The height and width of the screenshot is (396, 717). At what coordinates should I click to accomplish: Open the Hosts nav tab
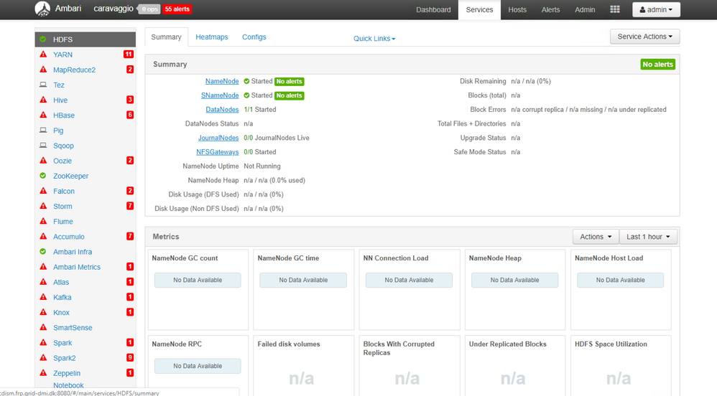(517, 9)
